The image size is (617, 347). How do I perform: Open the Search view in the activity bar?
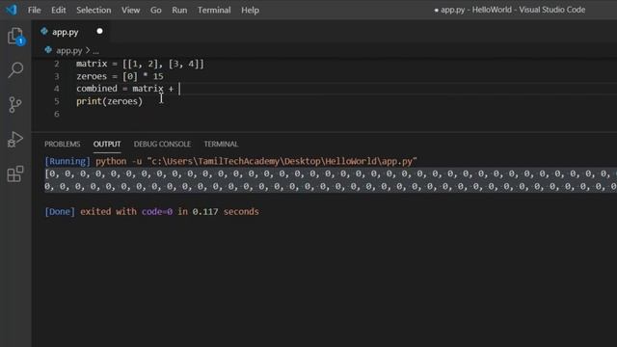pos(15,70)
